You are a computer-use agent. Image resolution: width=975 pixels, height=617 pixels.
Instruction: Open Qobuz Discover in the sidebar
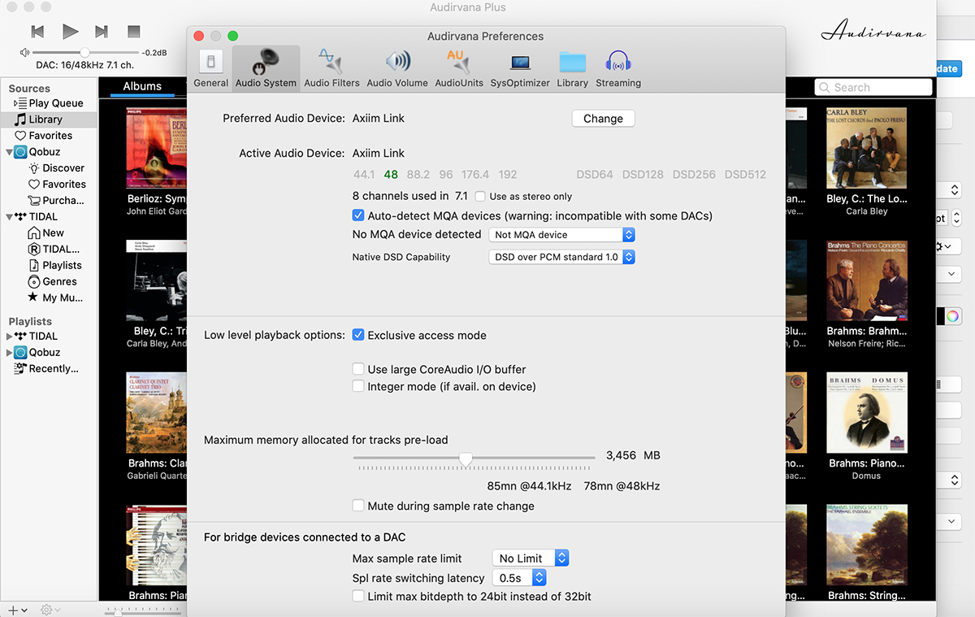click(x=63, y=168)
